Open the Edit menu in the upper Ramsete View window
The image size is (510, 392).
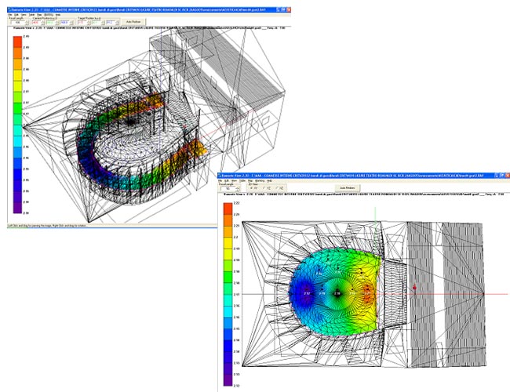pyautogui.click(x=16, y=15)
